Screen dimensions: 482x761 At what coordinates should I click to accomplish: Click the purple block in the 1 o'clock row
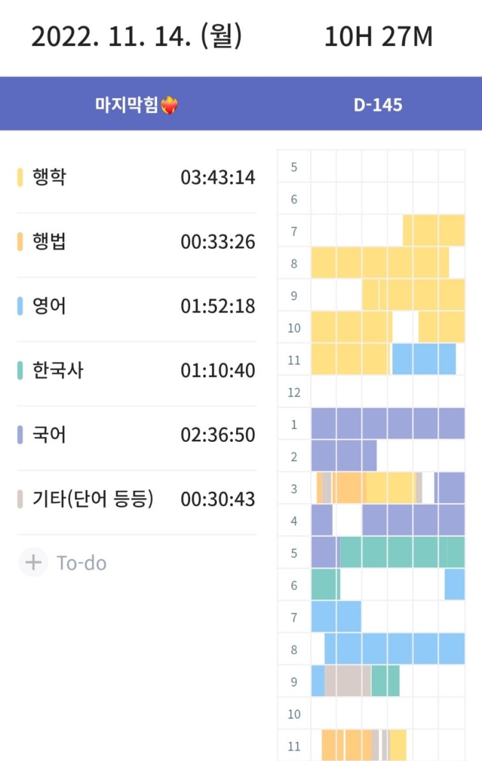[x=387, y=424]
